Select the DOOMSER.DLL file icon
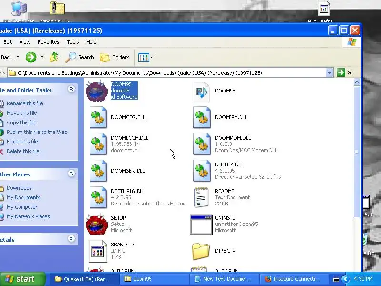 [98, 171]
